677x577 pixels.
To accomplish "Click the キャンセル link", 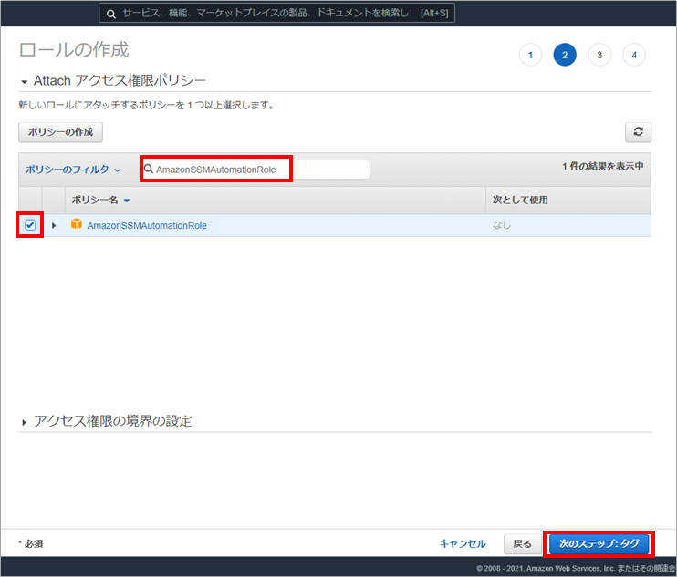I will 463,544.
